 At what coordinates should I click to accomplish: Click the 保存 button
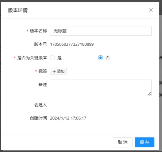(x=144, y=142)
